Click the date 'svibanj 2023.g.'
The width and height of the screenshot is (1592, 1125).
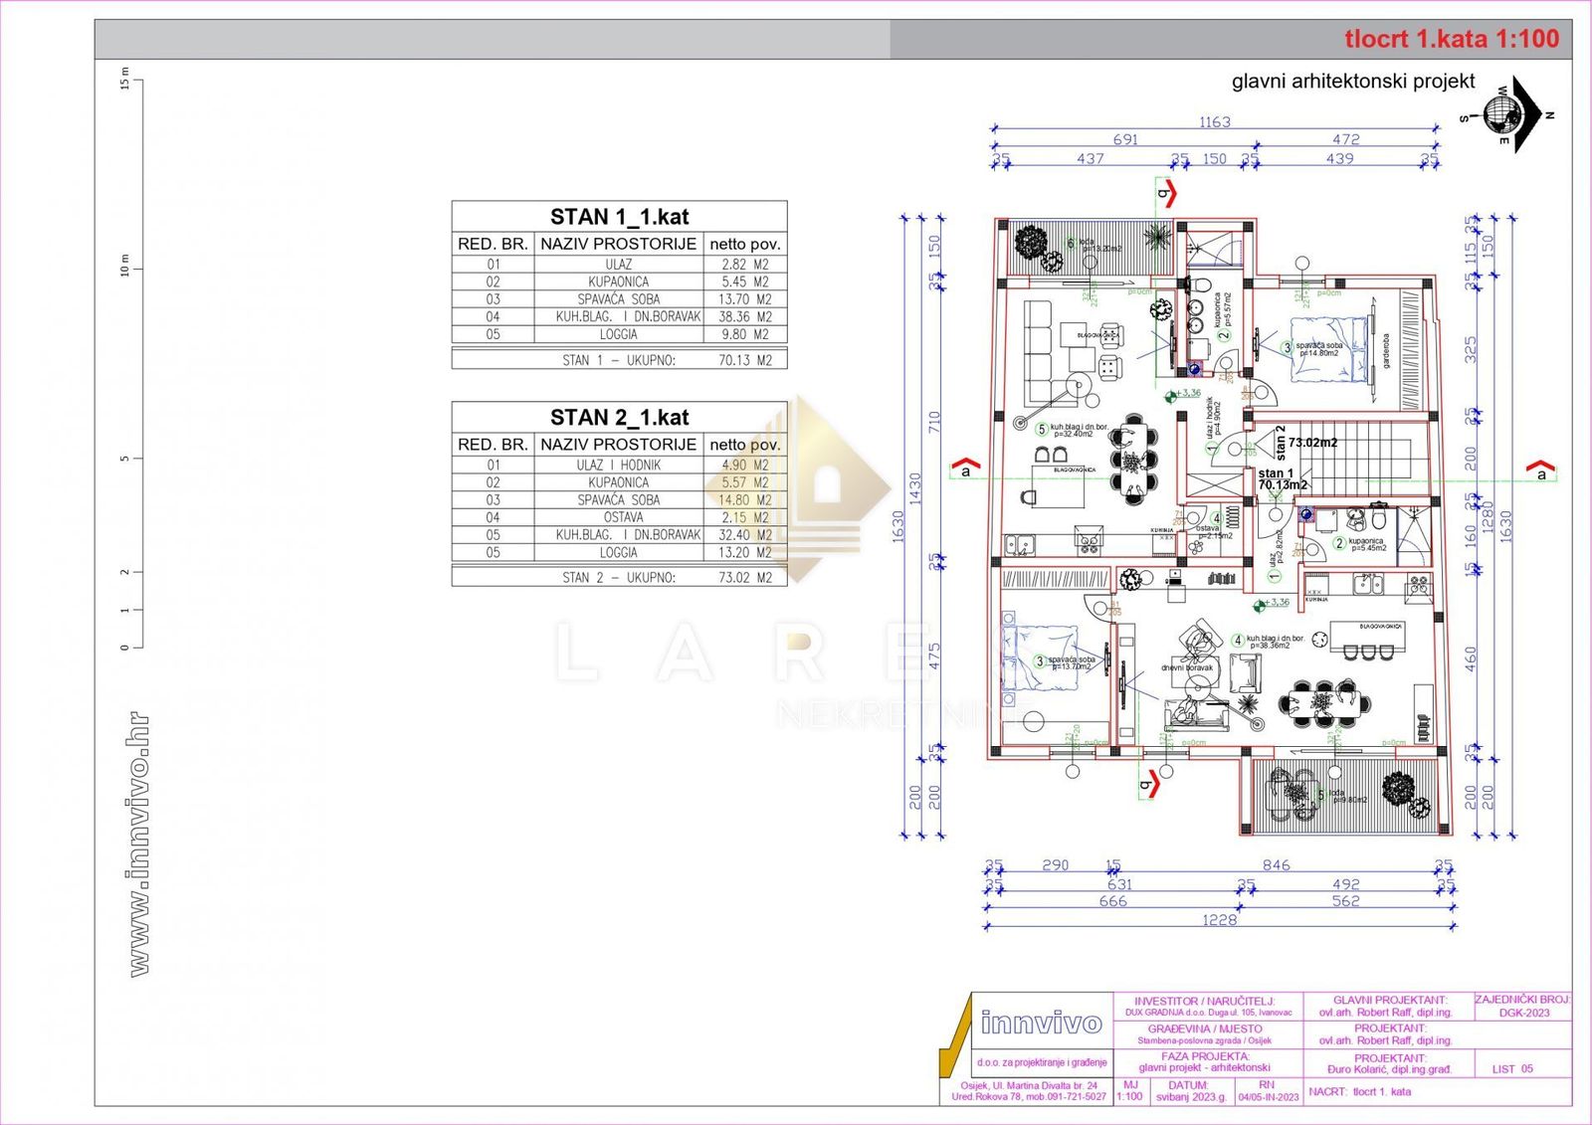click(1191, 1097)
